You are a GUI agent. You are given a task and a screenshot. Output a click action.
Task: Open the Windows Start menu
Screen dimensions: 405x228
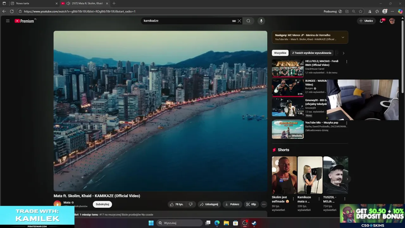(151, 223)
